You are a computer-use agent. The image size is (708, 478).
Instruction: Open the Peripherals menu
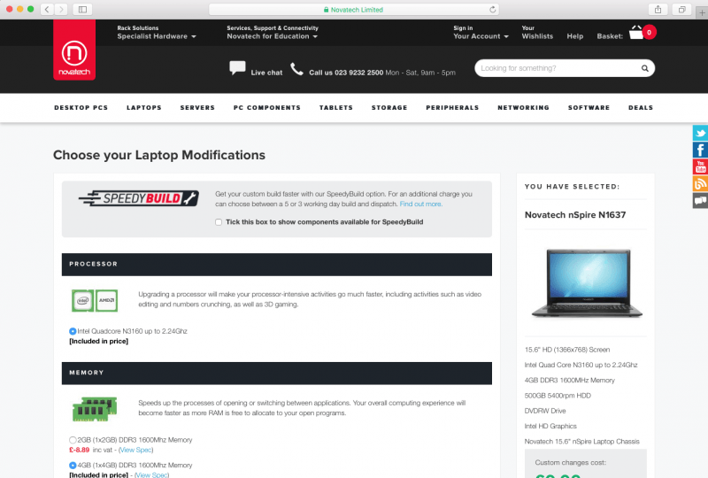coord(452,107)
